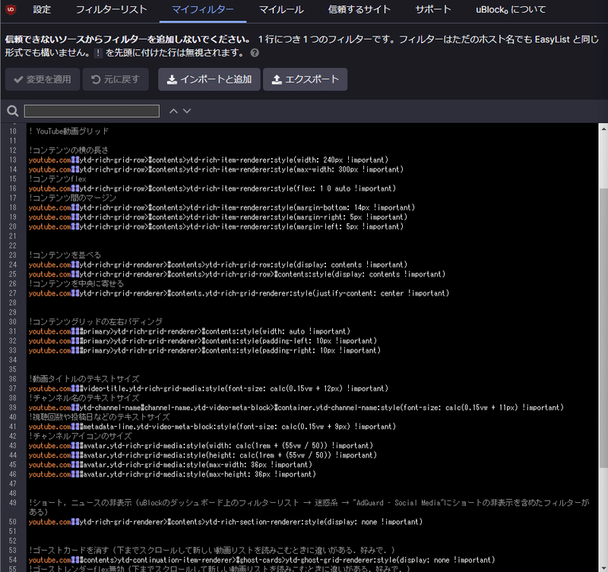Click the comment !コンテンツグリッドの左右パディング
The width and height of the screenshot is (608, 572).
pyautogui.click(x=96, y=322)
